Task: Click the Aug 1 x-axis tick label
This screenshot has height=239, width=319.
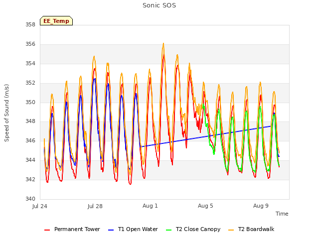Action: 150,206
